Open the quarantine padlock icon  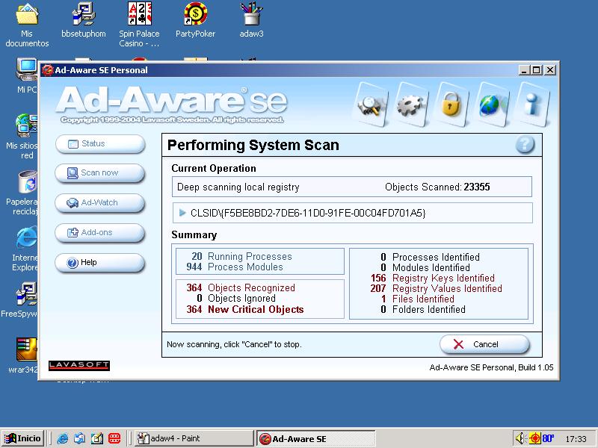[451, 105]
